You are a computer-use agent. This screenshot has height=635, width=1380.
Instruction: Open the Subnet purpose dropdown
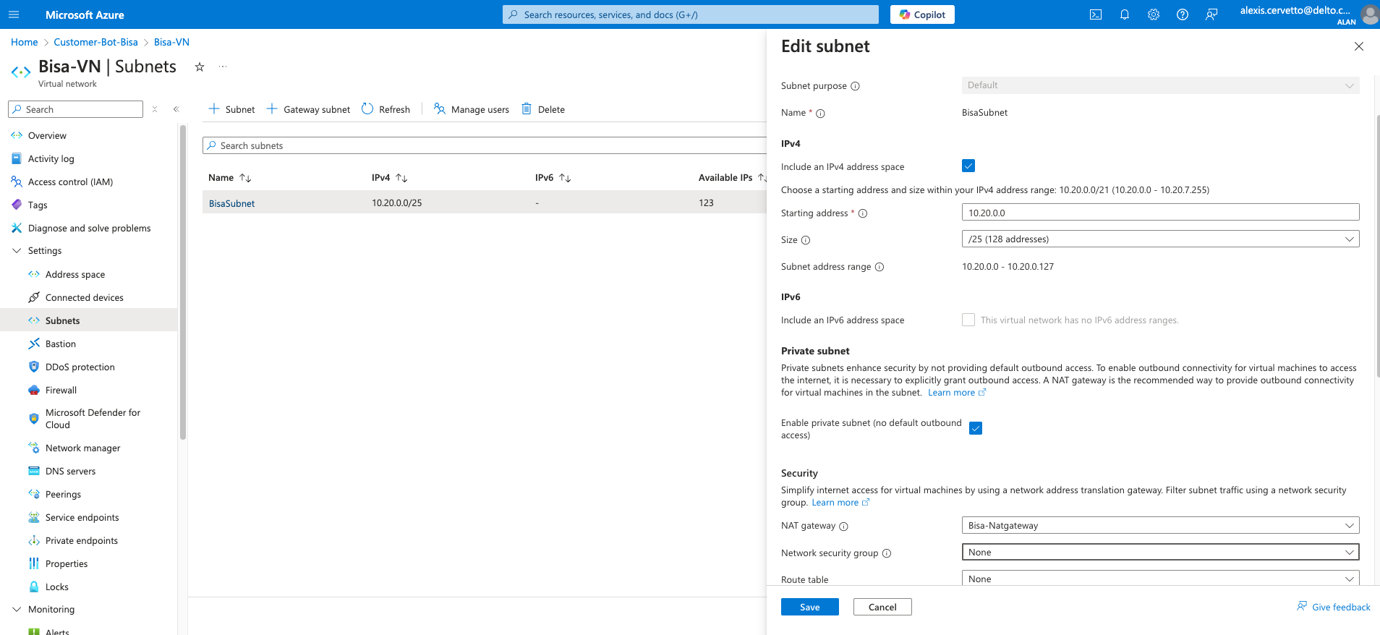[x=1161, y=85]
